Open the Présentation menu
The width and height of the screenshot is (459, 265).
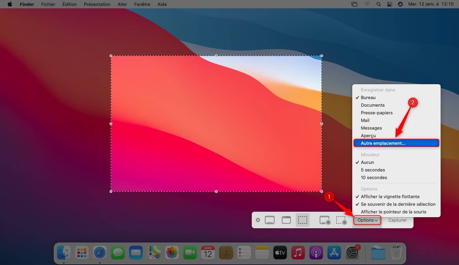(97, 4)
